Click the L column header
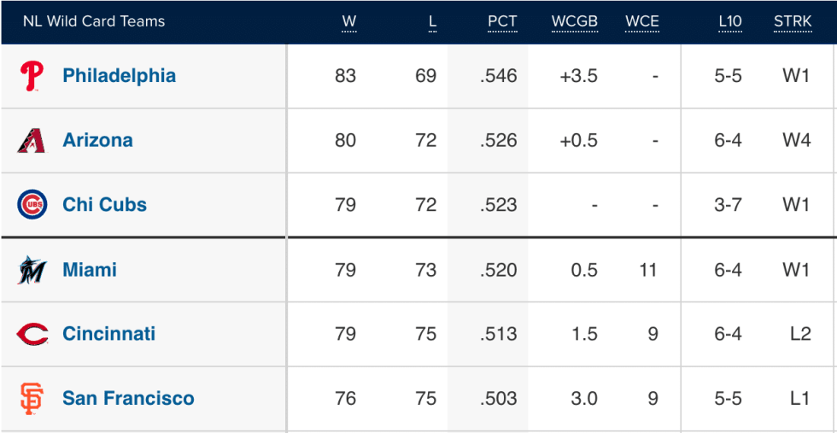The width and height of the screenshot is (837, 433). pos(432,22)
